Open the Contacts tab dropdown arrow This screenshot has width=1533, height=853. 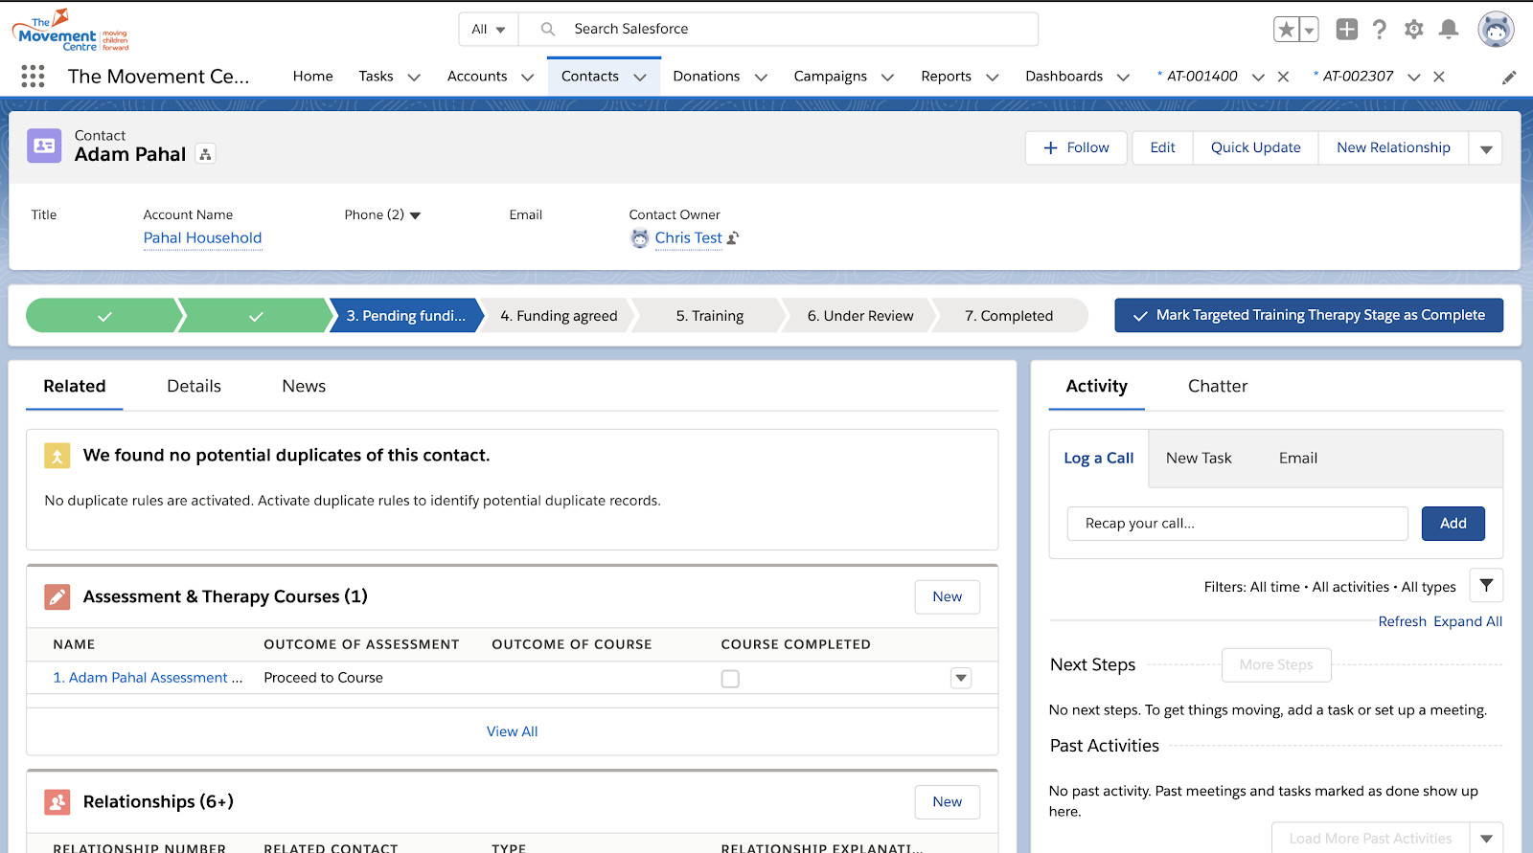pos(640,78)
